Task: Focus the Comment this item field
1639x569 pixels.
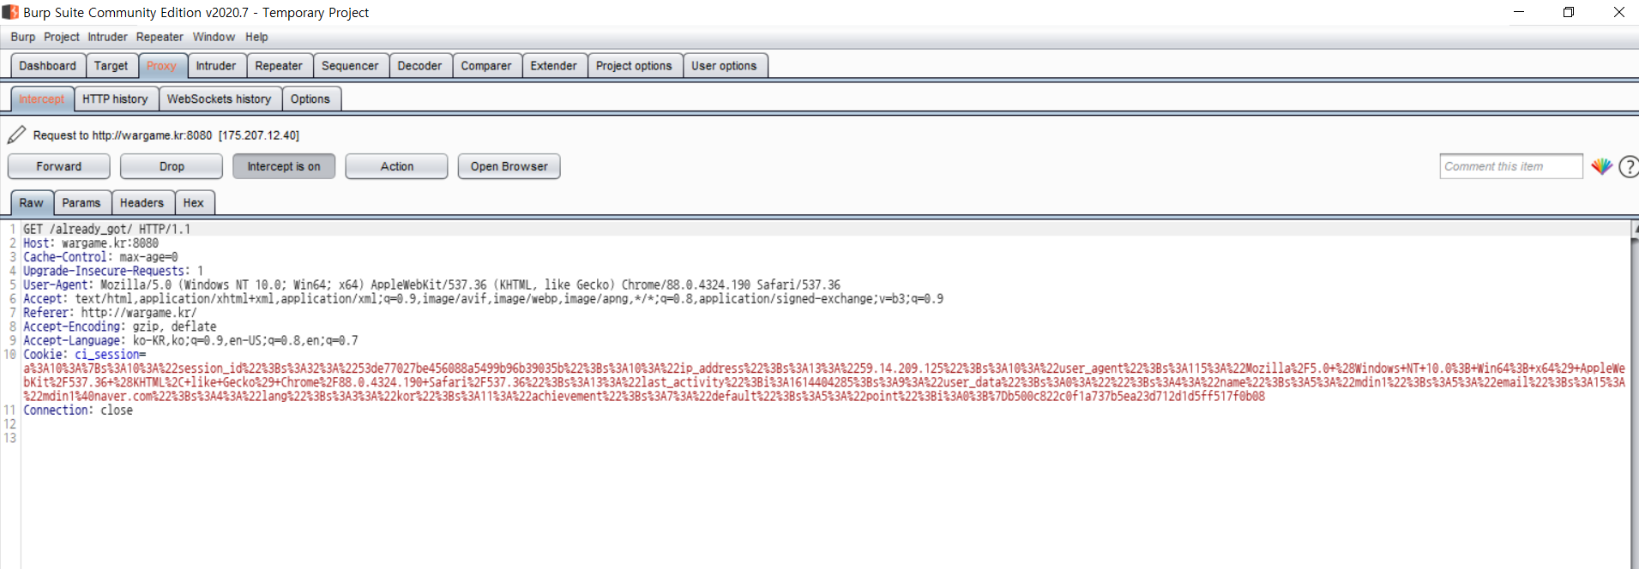Action: 1510,166
